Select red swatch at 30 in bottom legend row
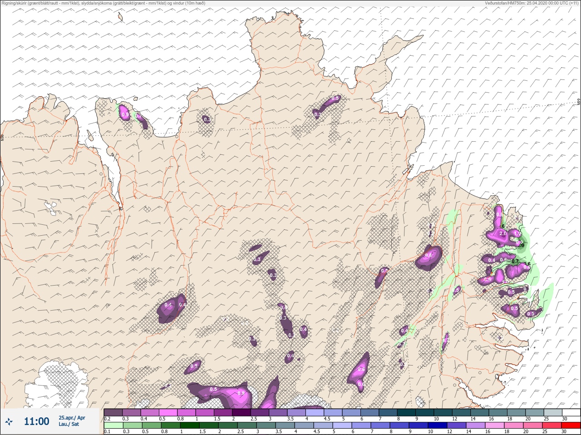The image size is (581, 435). pyautogui.click(x=571, y=425)
